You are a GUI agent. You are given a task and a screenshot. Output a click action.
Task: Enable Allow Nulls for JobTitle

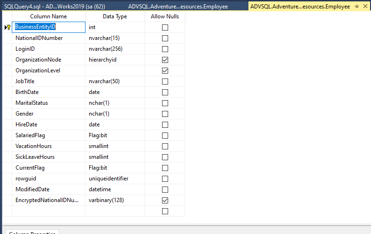pyautogui.click(x=165, y=81)
